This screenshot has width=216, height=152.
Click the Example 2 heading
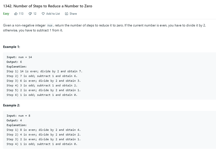click(x=12, y=105)
